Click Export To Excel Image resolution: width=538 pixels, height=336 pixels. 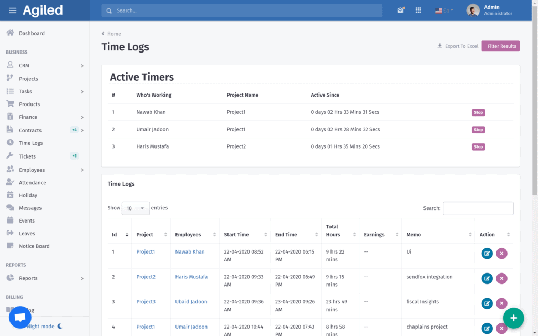coord(458,46)
